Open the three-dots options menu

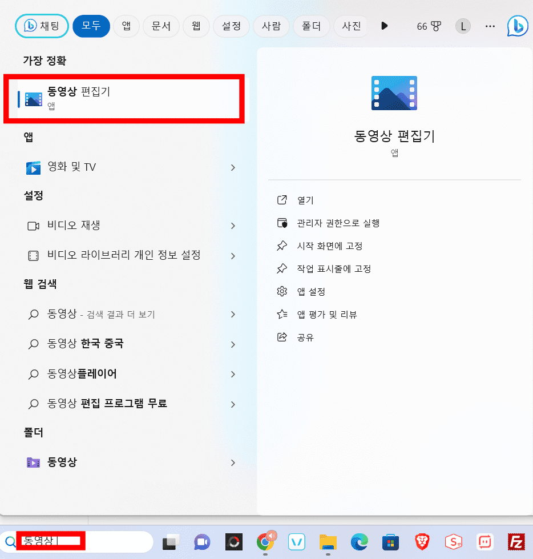point(490,26)
